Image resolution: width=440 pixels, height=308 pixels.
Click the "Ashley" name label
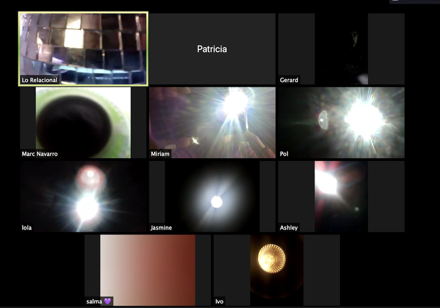click(289, 228)
